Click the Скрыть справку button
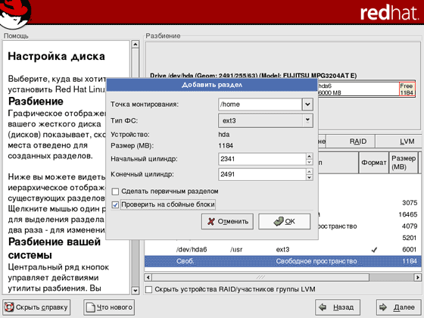The width and height of the screenshot is (424, 318). (36, 307)
